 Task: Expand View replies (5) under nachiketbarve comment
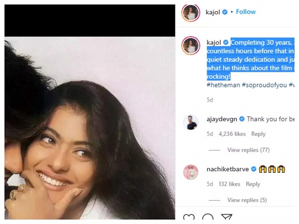[247, 200]
